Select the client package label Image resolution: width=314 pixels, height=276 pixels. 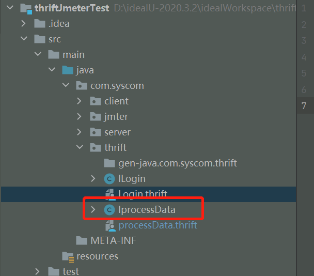point(116,101)
